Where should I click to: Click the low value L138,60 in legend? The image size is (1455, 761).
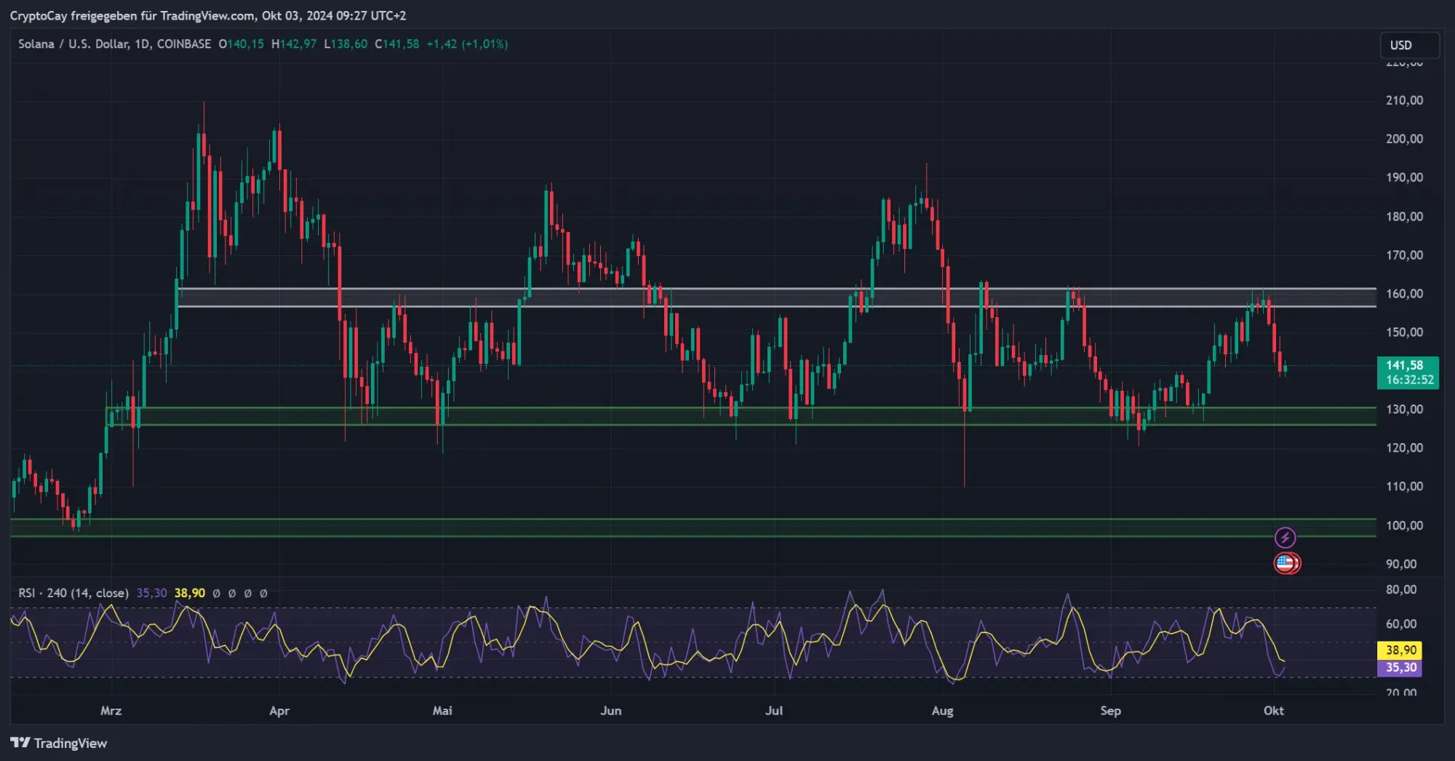346,44
